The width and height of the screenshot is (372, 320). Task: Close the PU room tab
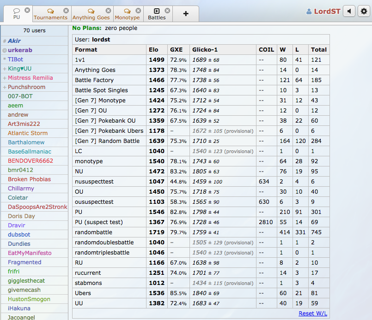click(x=27, y=10)
